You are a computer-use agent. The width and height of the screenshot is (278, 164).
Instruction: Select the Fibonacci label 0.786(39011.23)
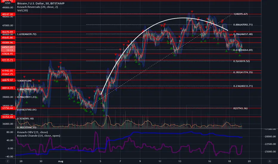(27, 97)
